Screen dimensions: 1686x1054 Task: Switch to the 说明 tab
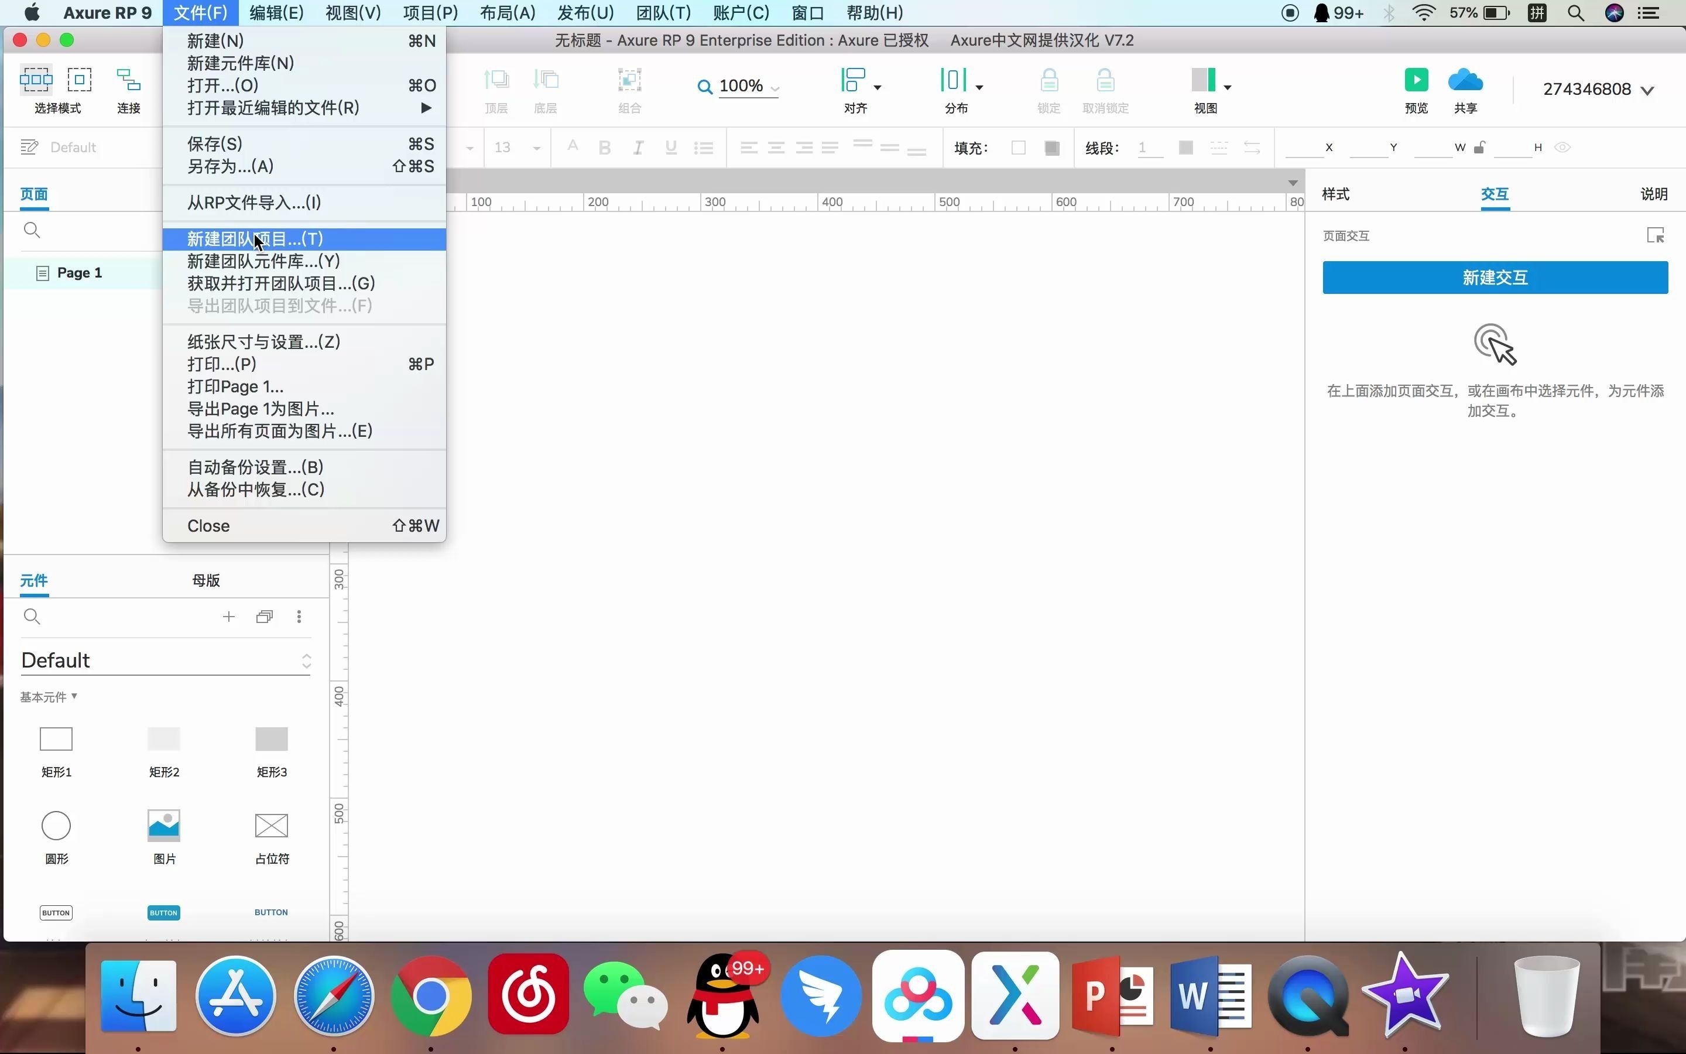1654,194
